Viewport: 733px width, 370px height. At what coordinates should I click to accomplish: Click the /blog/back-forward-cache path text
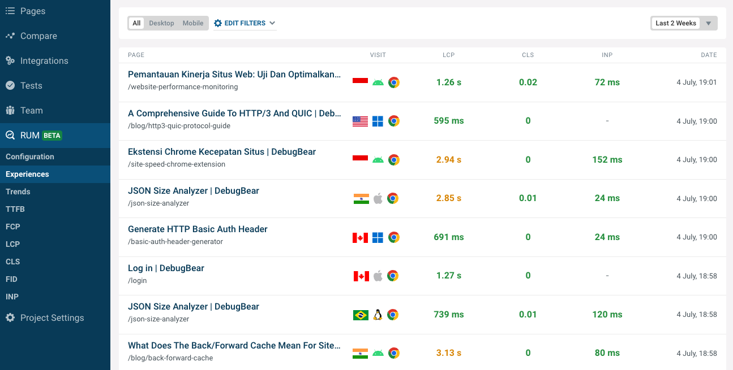170,358
